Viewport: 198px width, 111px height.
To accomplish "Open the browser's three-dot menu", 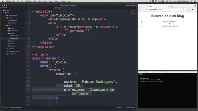I will 195,10.
